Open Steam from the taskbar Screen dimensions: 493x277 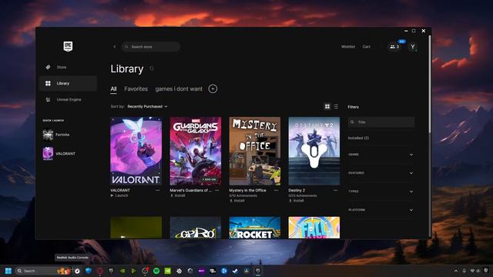(x=235, y=271)
